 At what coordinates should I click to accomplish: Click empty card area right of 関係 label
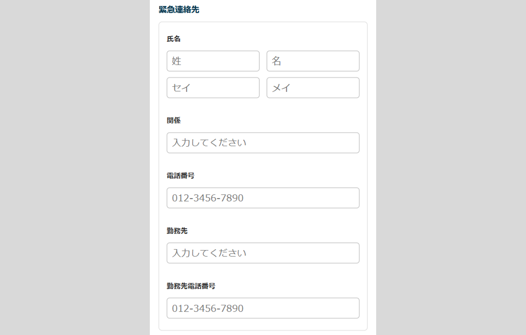click(278, 121)
